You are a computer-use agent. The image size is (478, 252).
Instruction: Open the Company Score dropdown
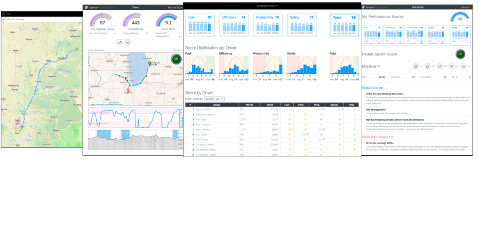pyautogui.click(x=267, y=6)
